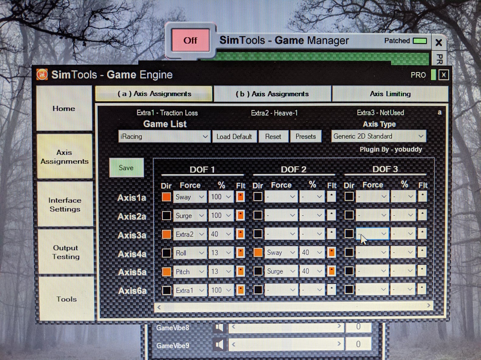The height and width of the screenshot is (360, 481).
Task: Toggle Axis4a DOF 1 direction box
Action: pyautogui.click(x=167, y=253)
